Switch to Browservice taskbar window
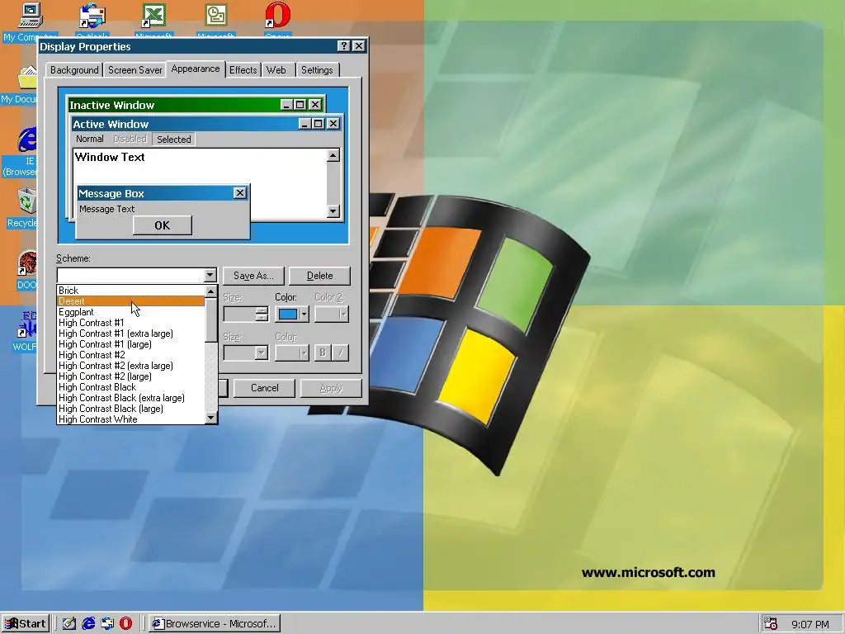The width and height of the screenshot is (845, 634). click(215, 624)
